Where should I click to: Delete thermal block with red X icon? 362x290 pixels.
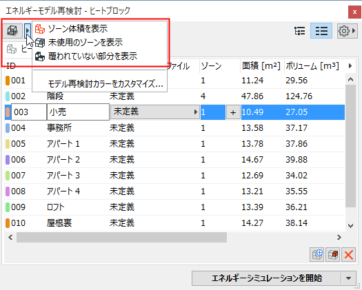tap(349, 255)
